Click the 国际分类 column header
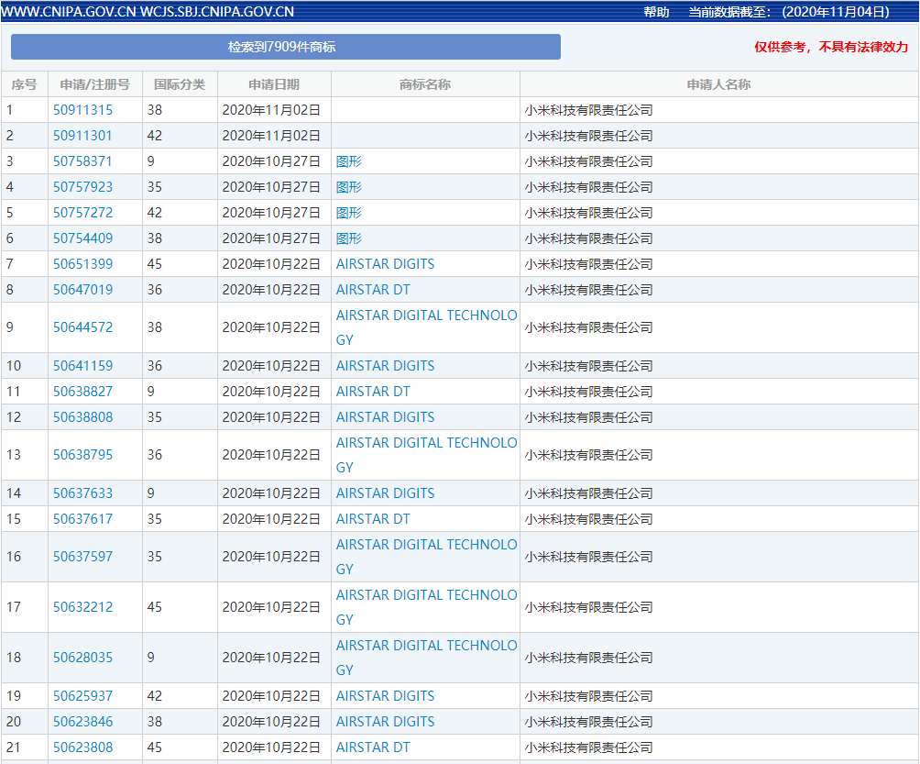The height and width of the screenshot is (764, 920). click(x=180, y=84)
